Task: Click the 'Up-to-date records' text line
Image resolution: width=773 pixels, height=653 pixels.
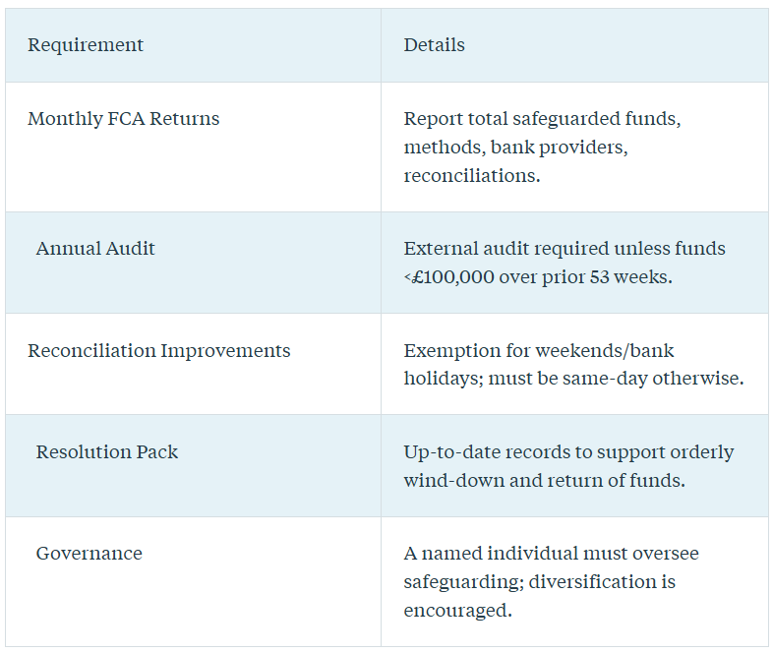Action: coord(568,452)
